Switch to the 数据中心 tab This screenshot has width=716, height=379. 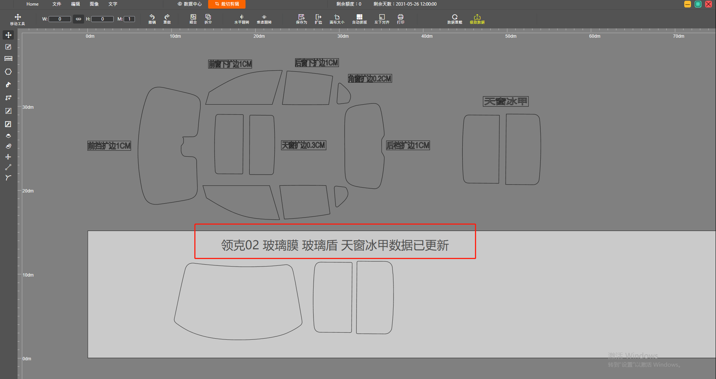[x=189, y=4]
